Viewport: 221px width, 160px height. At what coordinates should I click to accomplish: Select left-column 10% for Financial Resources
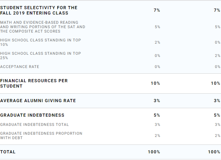pyautogui.click(x=155, y=83)
